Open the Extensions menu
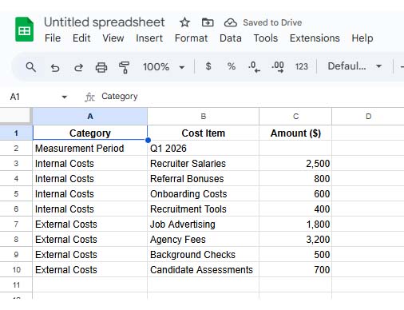This screenshot has width=404, height=310. point(315,38)
